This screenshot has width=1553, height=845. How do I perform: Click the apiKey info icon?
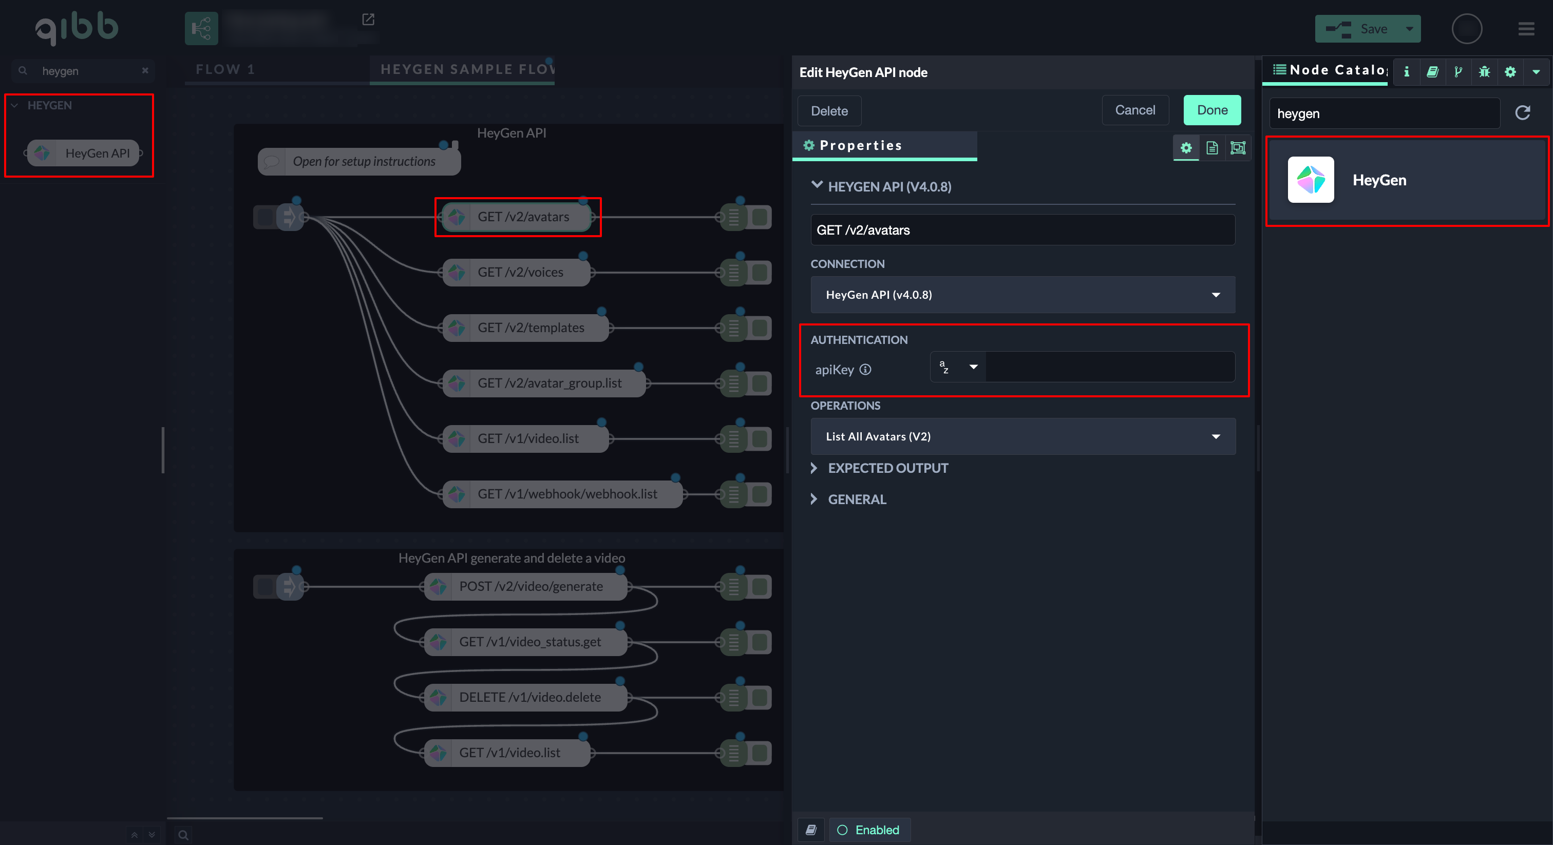[865, 370]
